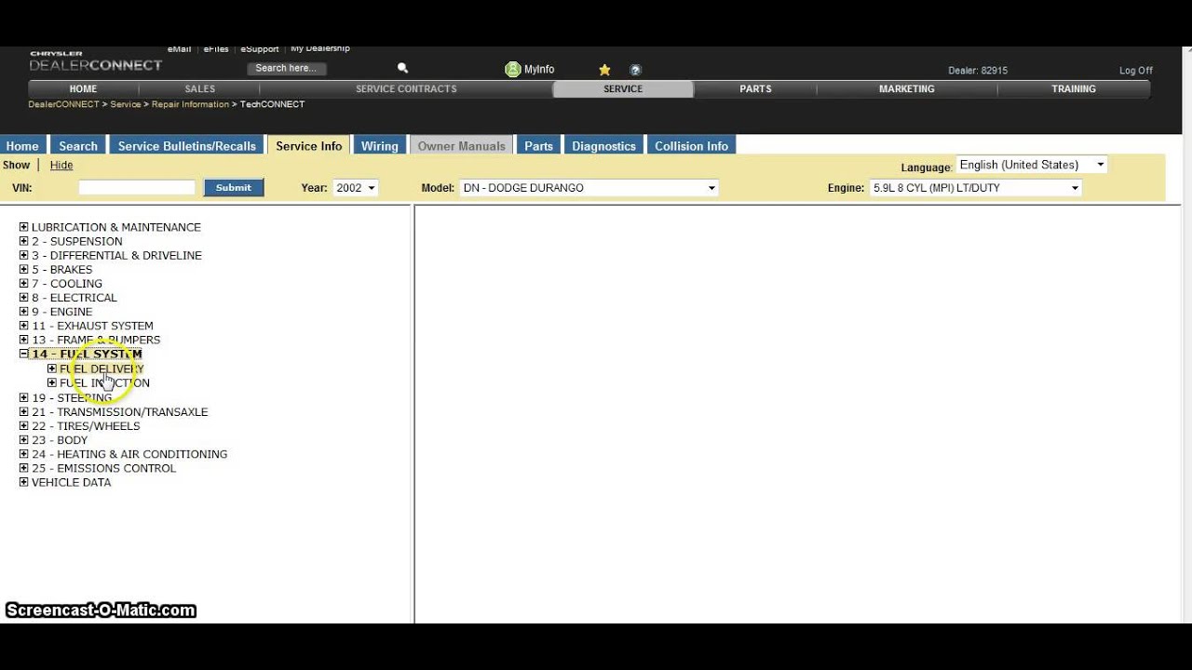Select the 9 - ENGINE tree label
The height and width of the screenshot is (670, 1192).
click(62, 312)
